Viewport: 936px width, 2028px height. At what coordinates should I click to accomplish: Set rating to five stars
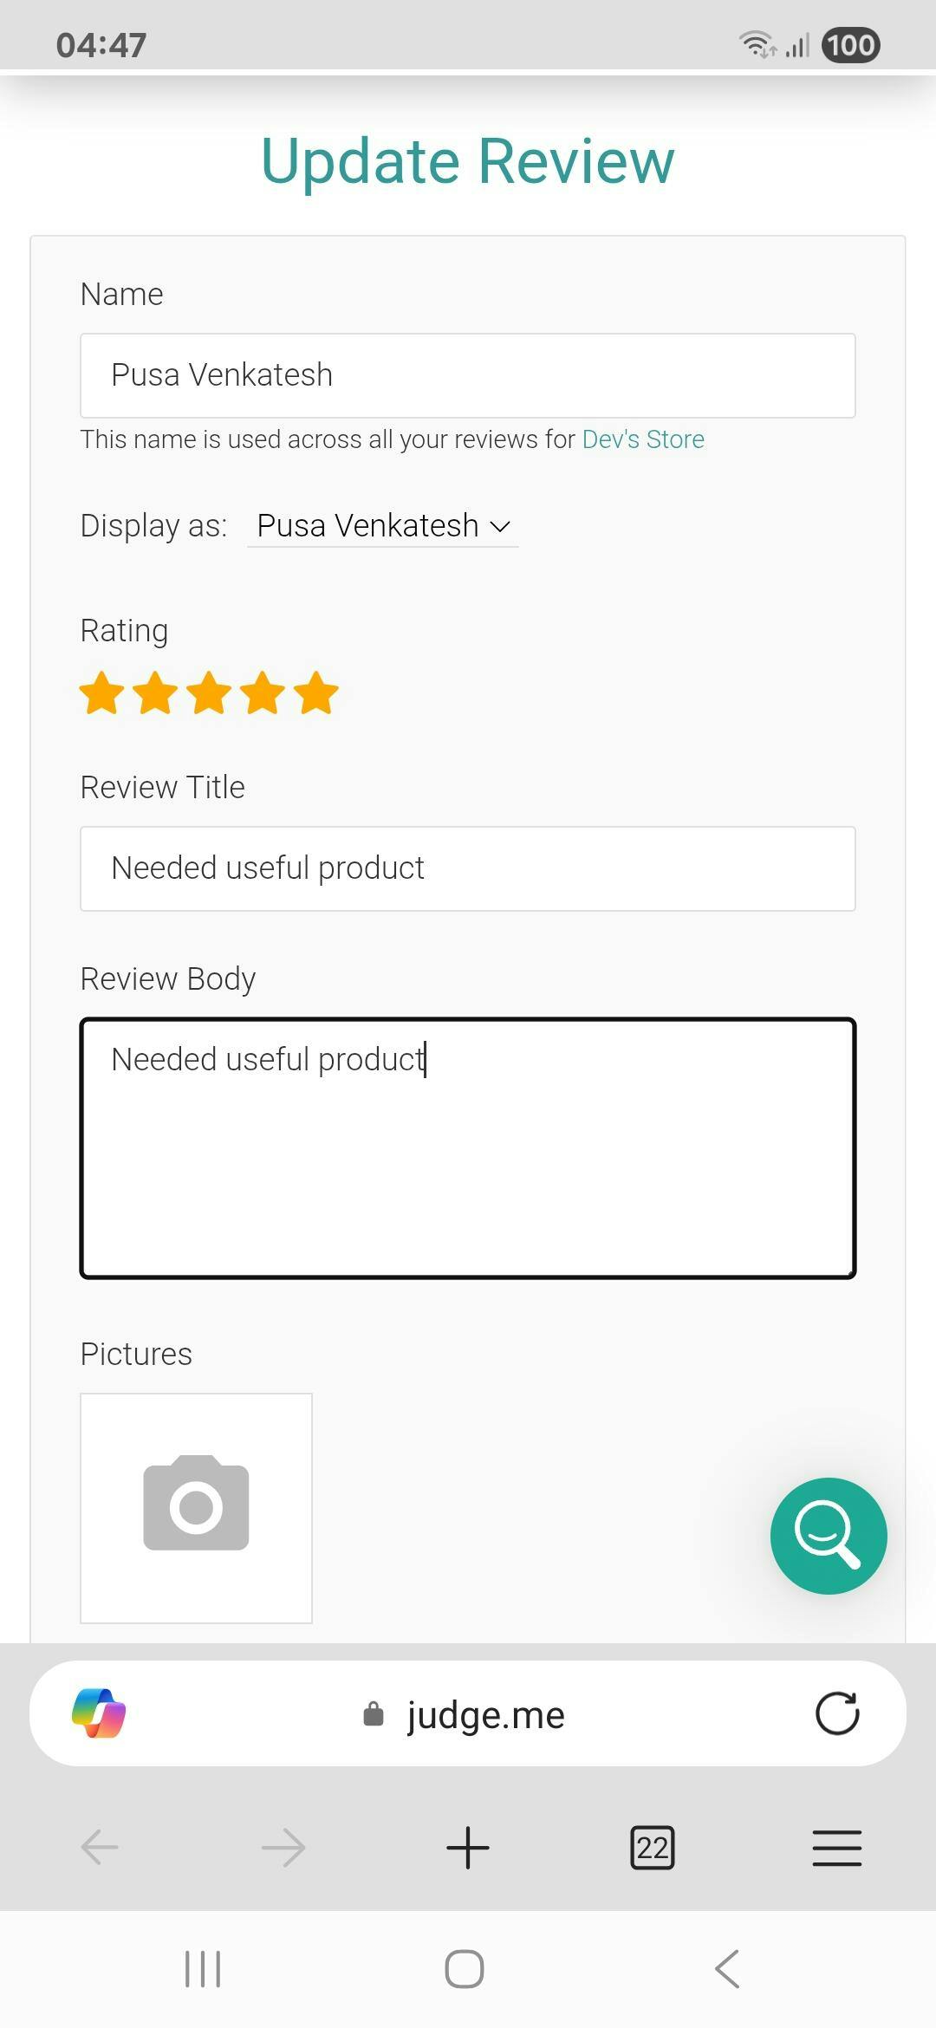pos(316,693)
